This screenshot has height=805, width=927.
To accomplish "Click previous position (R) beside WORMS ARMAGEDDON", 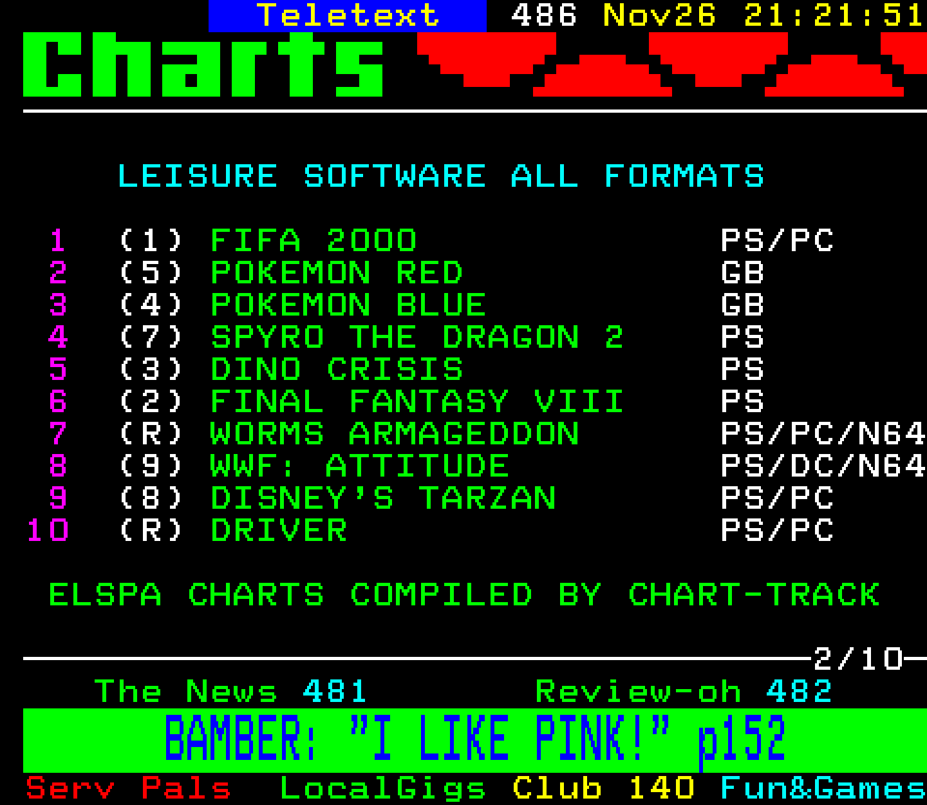I will 151,434.
